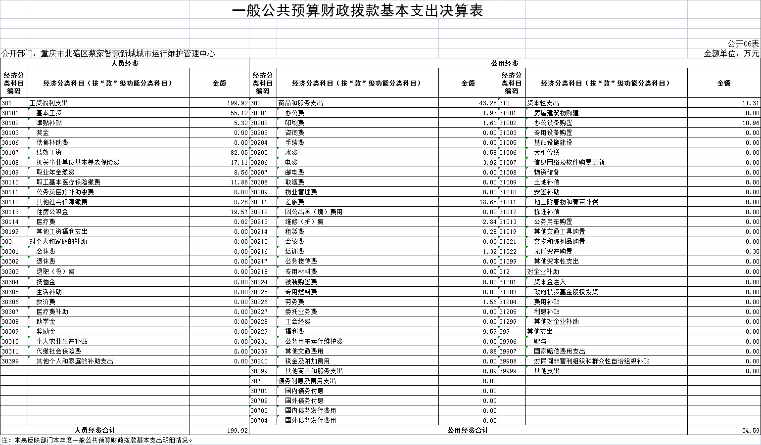Click the 税金及附加费用 cell
The height and width of the screenshot is (445, 761).
point(358,361)
